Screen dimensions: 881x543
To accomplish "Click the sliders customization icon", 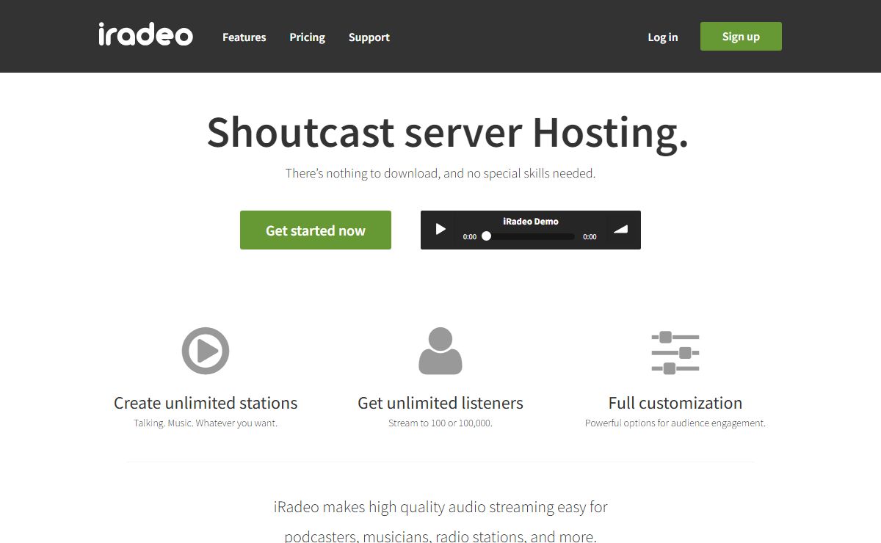I will [x=675, y=353].
